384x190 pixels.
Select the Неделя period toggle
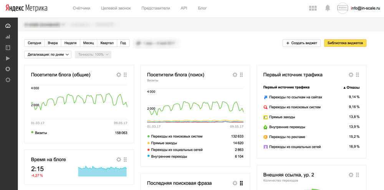click(71, 43)
